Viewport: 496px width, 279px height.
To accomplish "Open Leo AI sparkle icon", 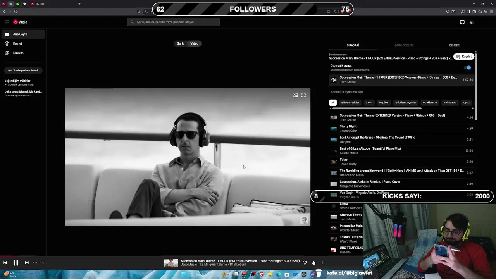I will pos(480,12).
